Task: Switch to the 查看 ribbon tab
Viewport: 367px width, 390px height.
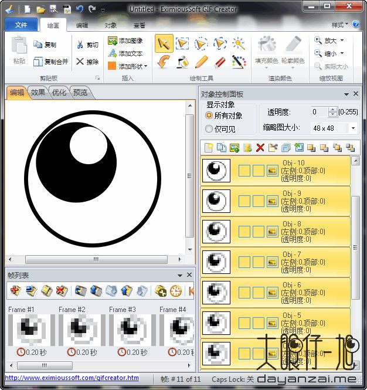Action: (139, 25)
